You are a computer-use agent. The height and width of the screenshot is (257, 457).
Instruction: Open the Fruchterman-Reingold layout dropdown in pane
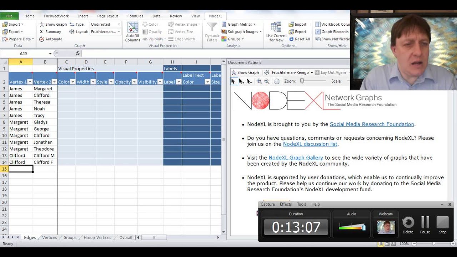click(x=311, y=72)
